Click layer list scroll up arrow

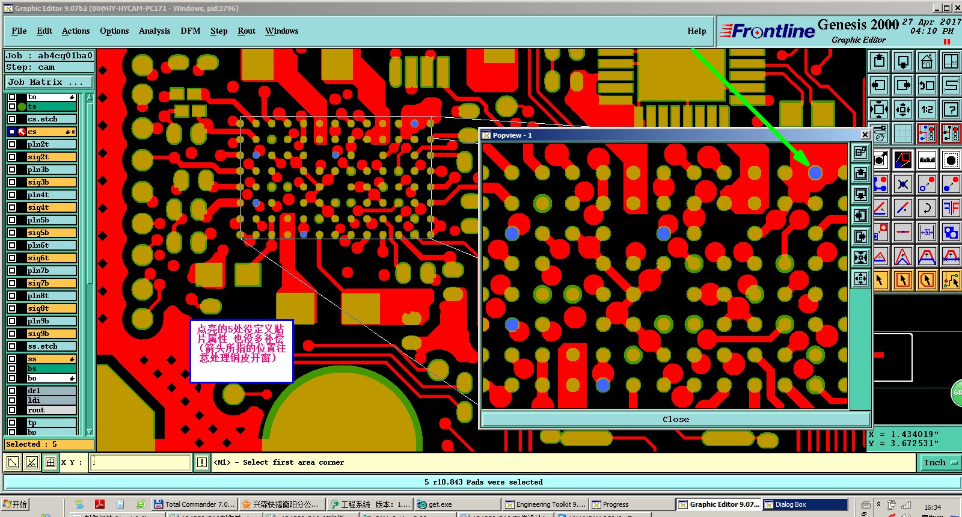pyautogui.click(x=90, y=97)
